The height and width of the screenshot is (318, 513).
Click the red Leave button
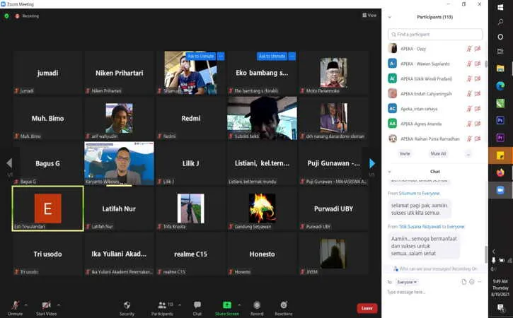[367, 308]
